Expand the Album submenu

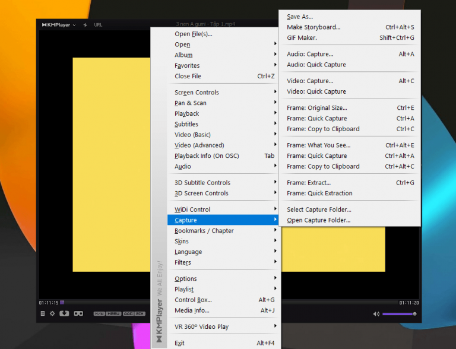[x=224, y=55]
